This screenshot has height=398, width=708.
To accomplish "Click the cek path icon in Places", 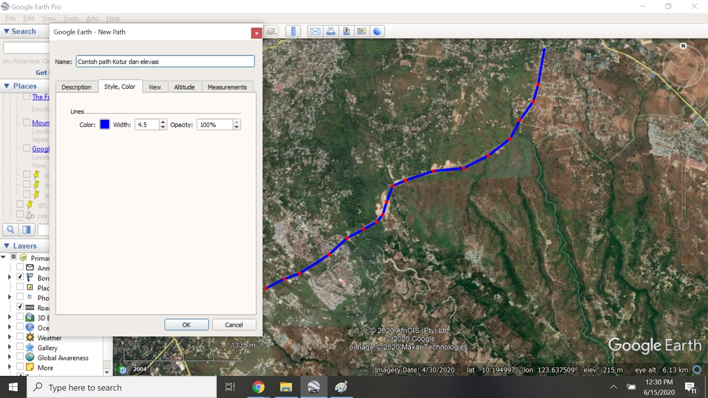I will tap(30, 215).
